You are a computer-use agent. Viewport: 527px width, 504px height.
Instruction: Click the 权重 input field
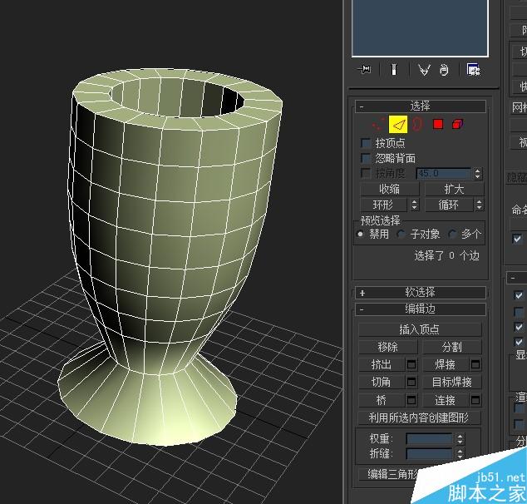coord(430,438)
